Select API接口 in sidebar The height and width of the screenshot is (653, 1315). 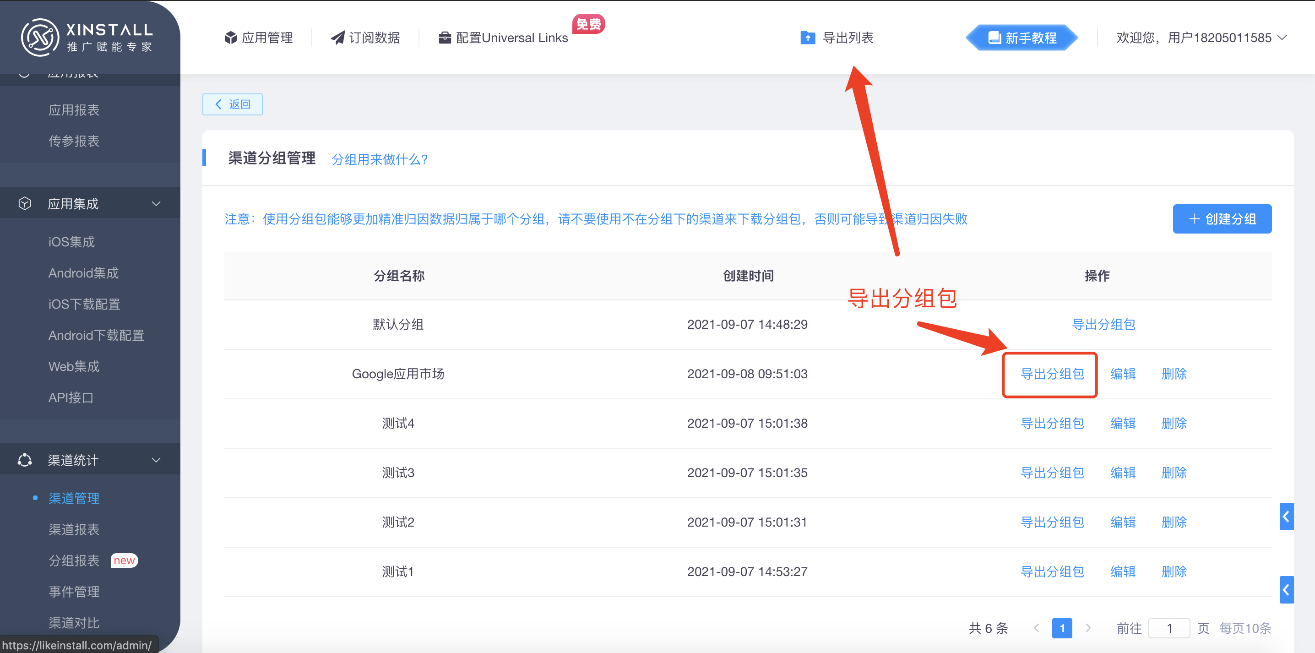coord(71,397)
